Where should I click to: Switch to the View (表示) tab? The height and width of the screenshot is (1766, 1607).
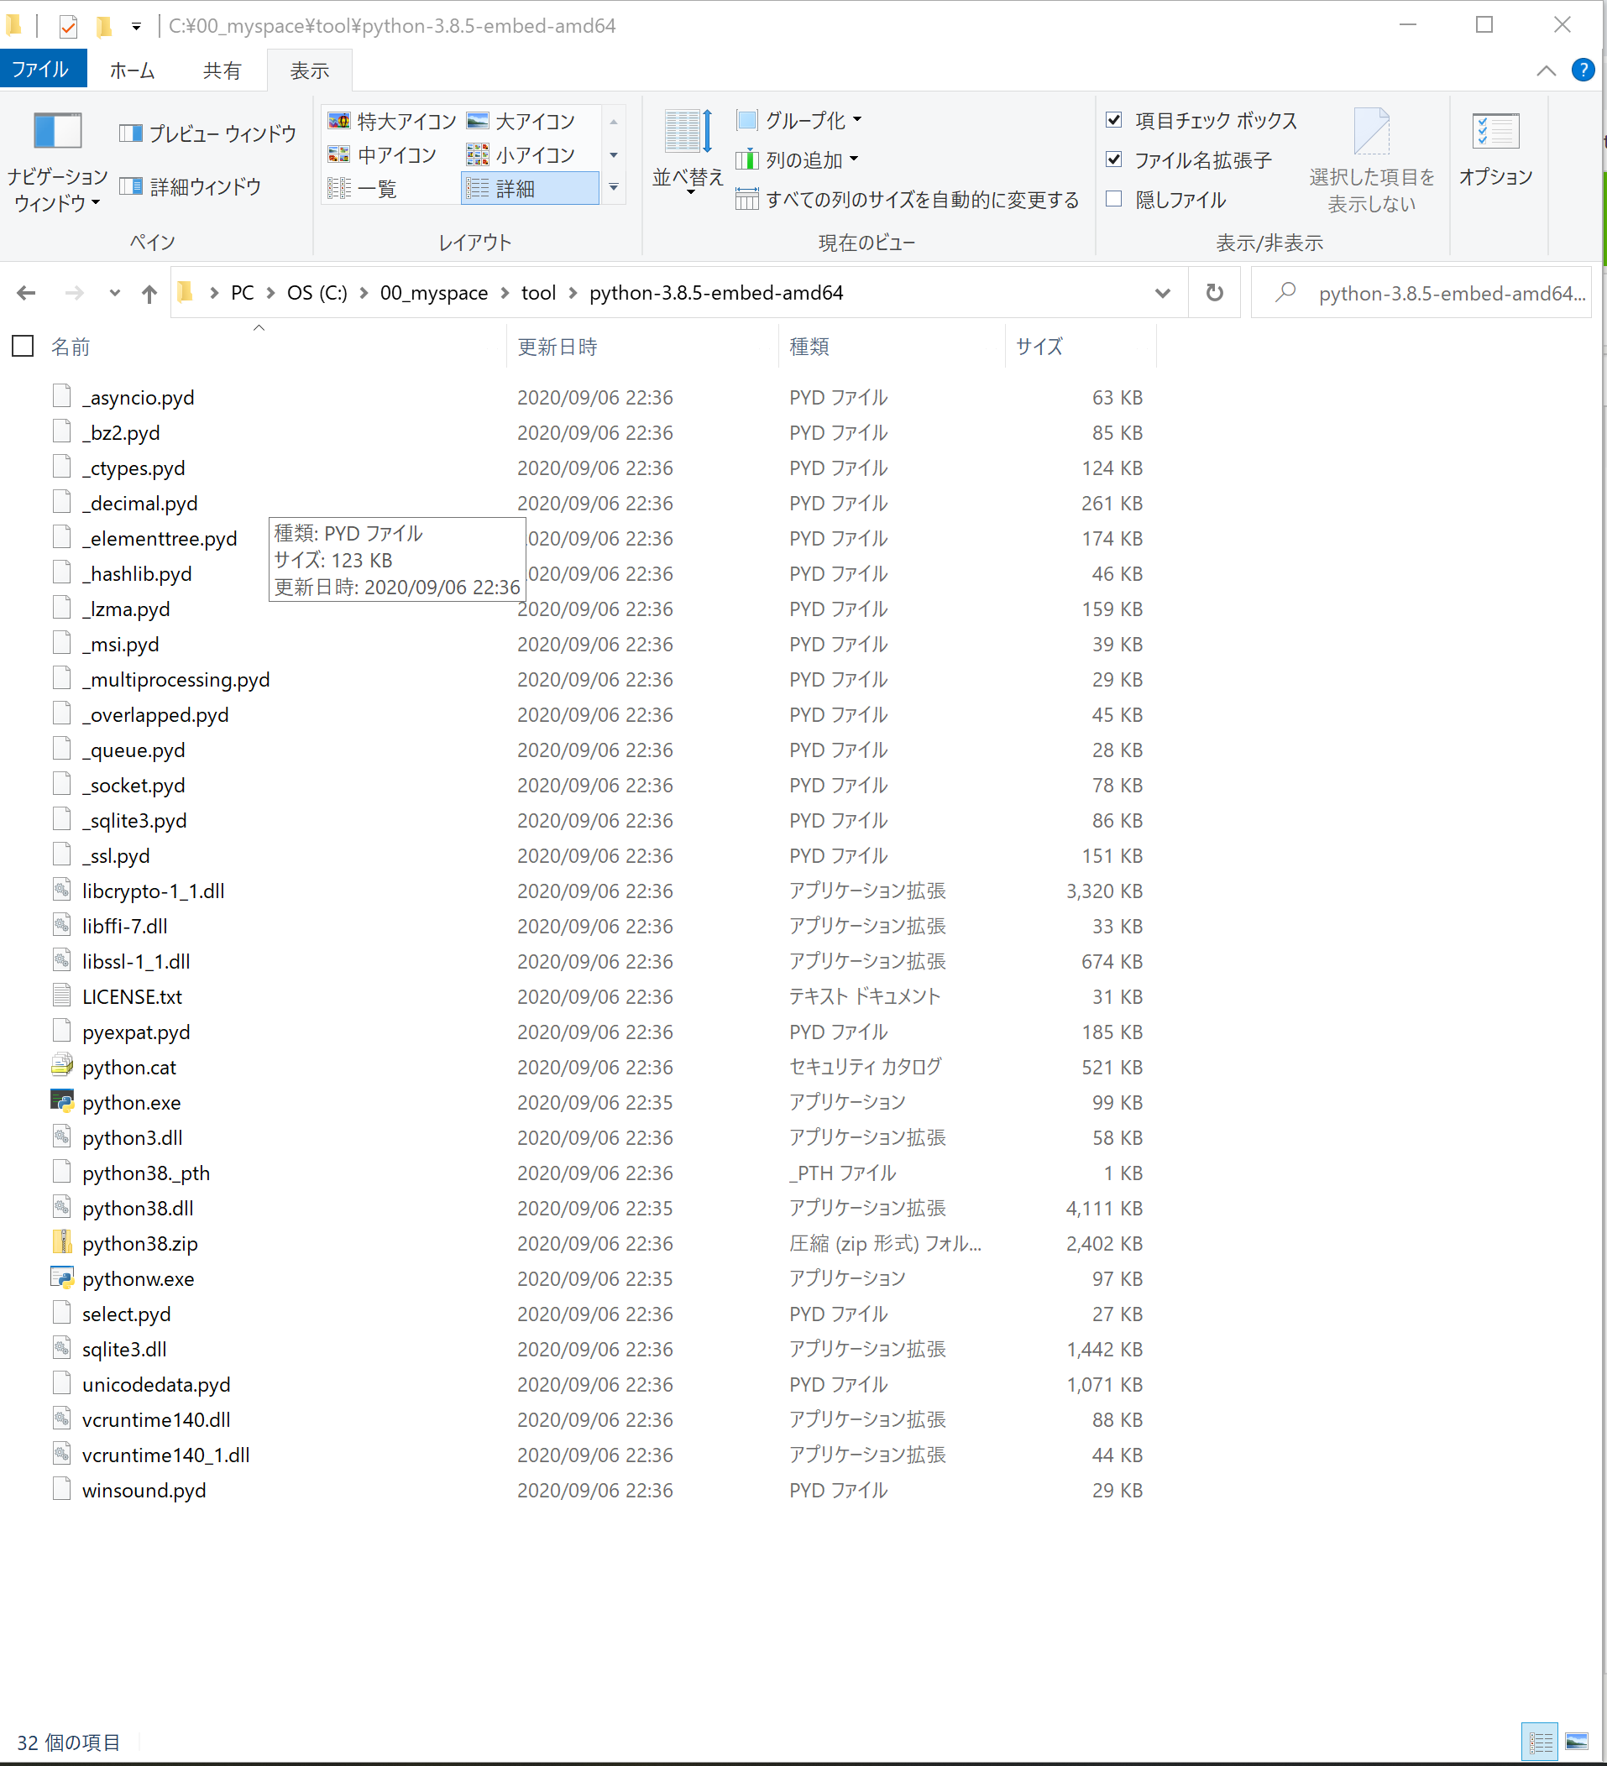tap(309, 70)
